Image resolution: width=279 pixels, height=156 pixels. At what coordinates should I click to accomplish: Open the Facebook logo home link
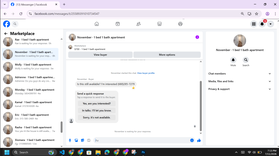coord(7,24)
